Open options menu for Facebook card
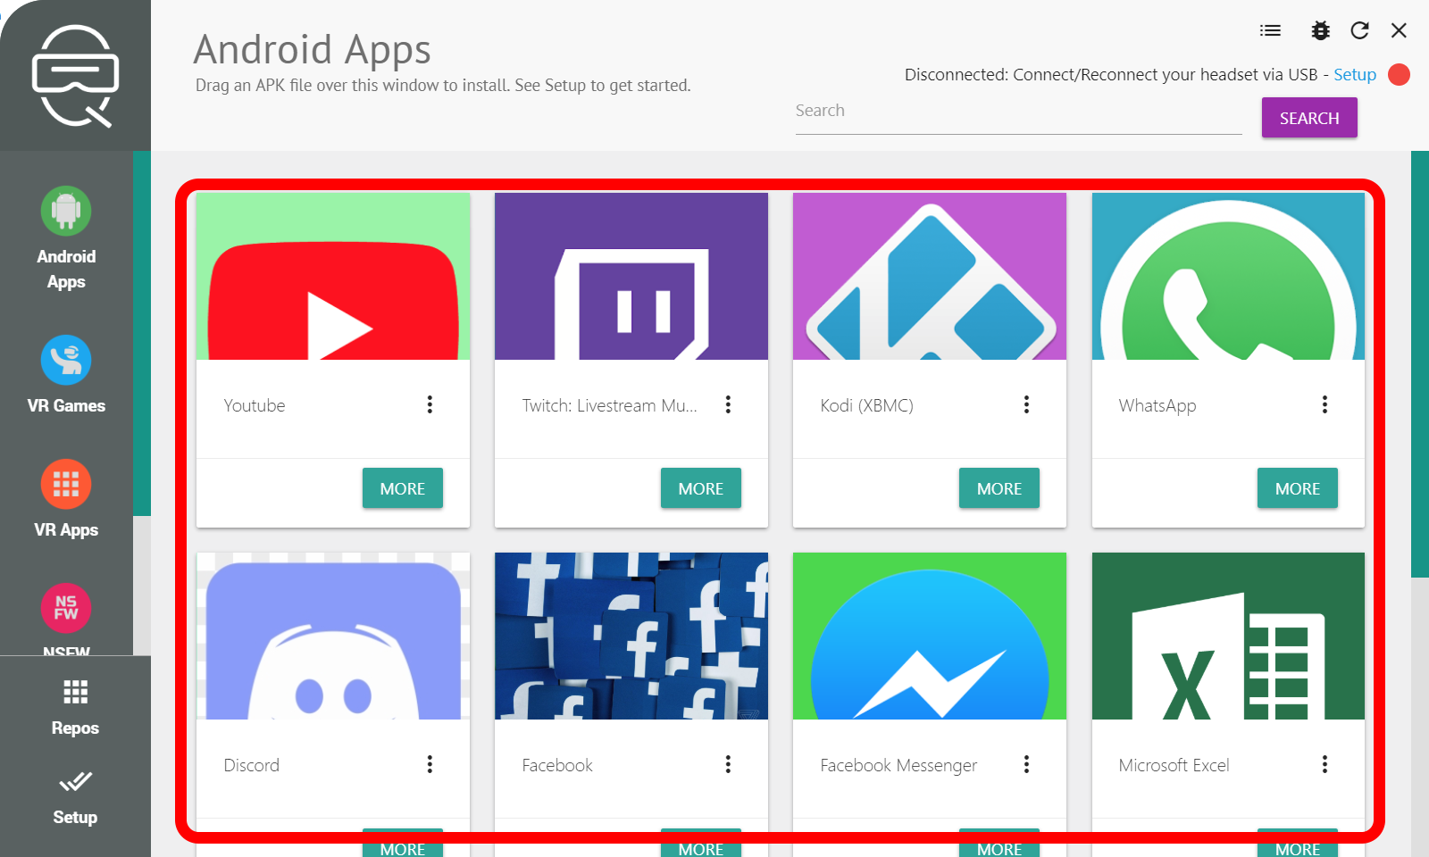The image size is (1429, 857). tap(728, 764)
